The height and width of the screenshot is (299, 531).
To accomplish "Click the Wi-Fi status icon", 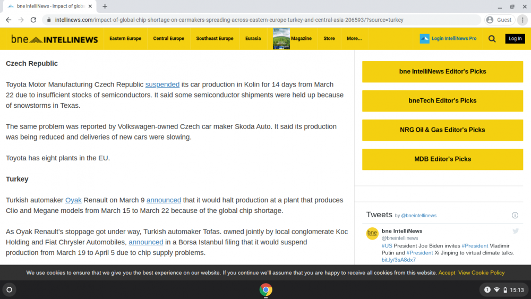I will [x=496, y=290].
